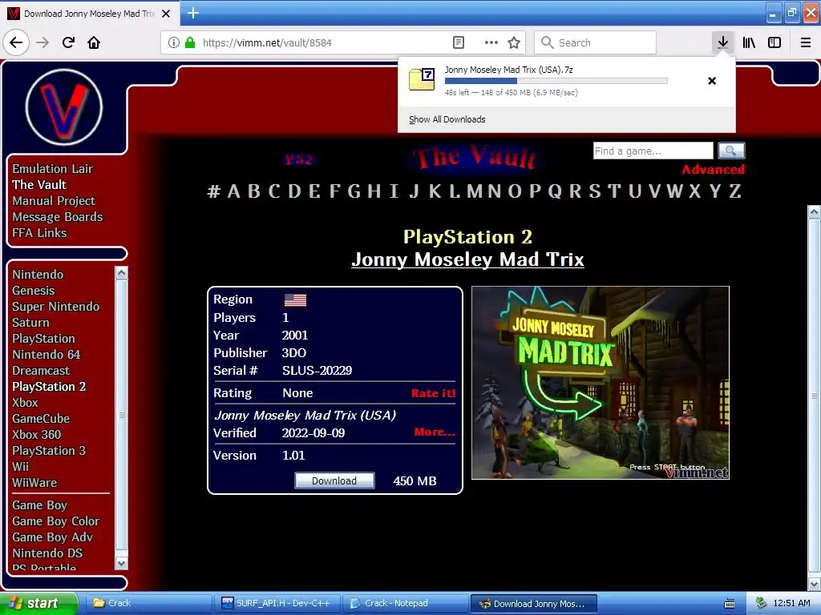Click the Vimm's Lair V logo

pyautogui.click(x=64, y=107)
